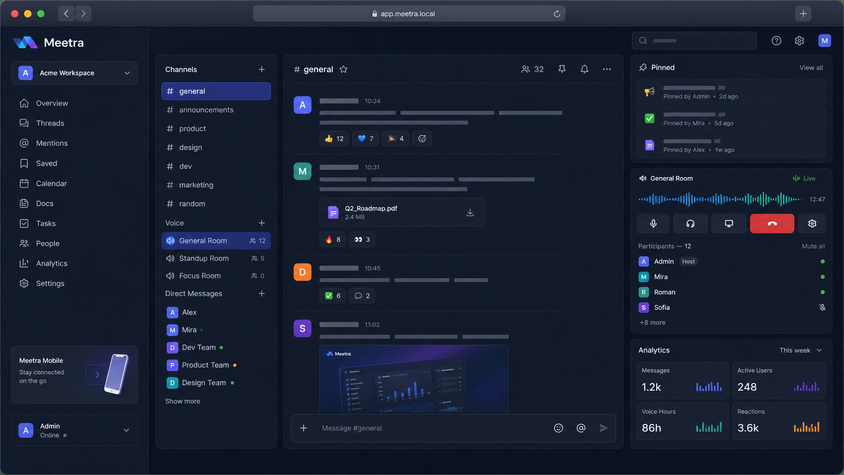The width and height of the screenshot is (844, 475).
Task: Open pinned messages from channel header
Action: tap(562, 69)
